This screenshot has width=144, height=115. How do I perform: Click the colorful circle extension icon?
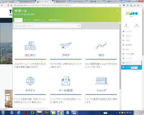(124, 5)
